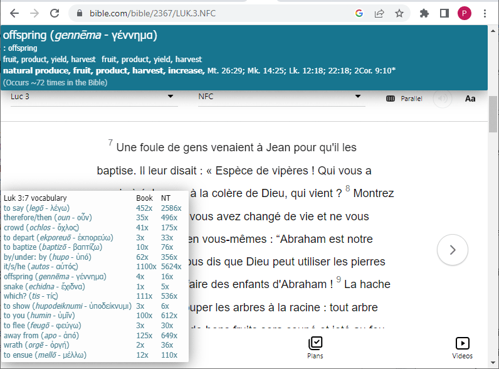The height and width of the screenshot is (369, 499).
Task: Reload the page with the refresh icon
Action: coord(55,13)
